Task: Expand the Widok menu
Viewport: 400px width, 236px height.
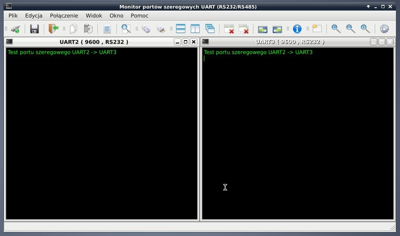Action: [x=94, y=15]
